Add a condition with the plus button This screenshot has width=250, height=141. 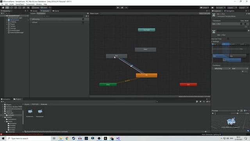(243, 71)
